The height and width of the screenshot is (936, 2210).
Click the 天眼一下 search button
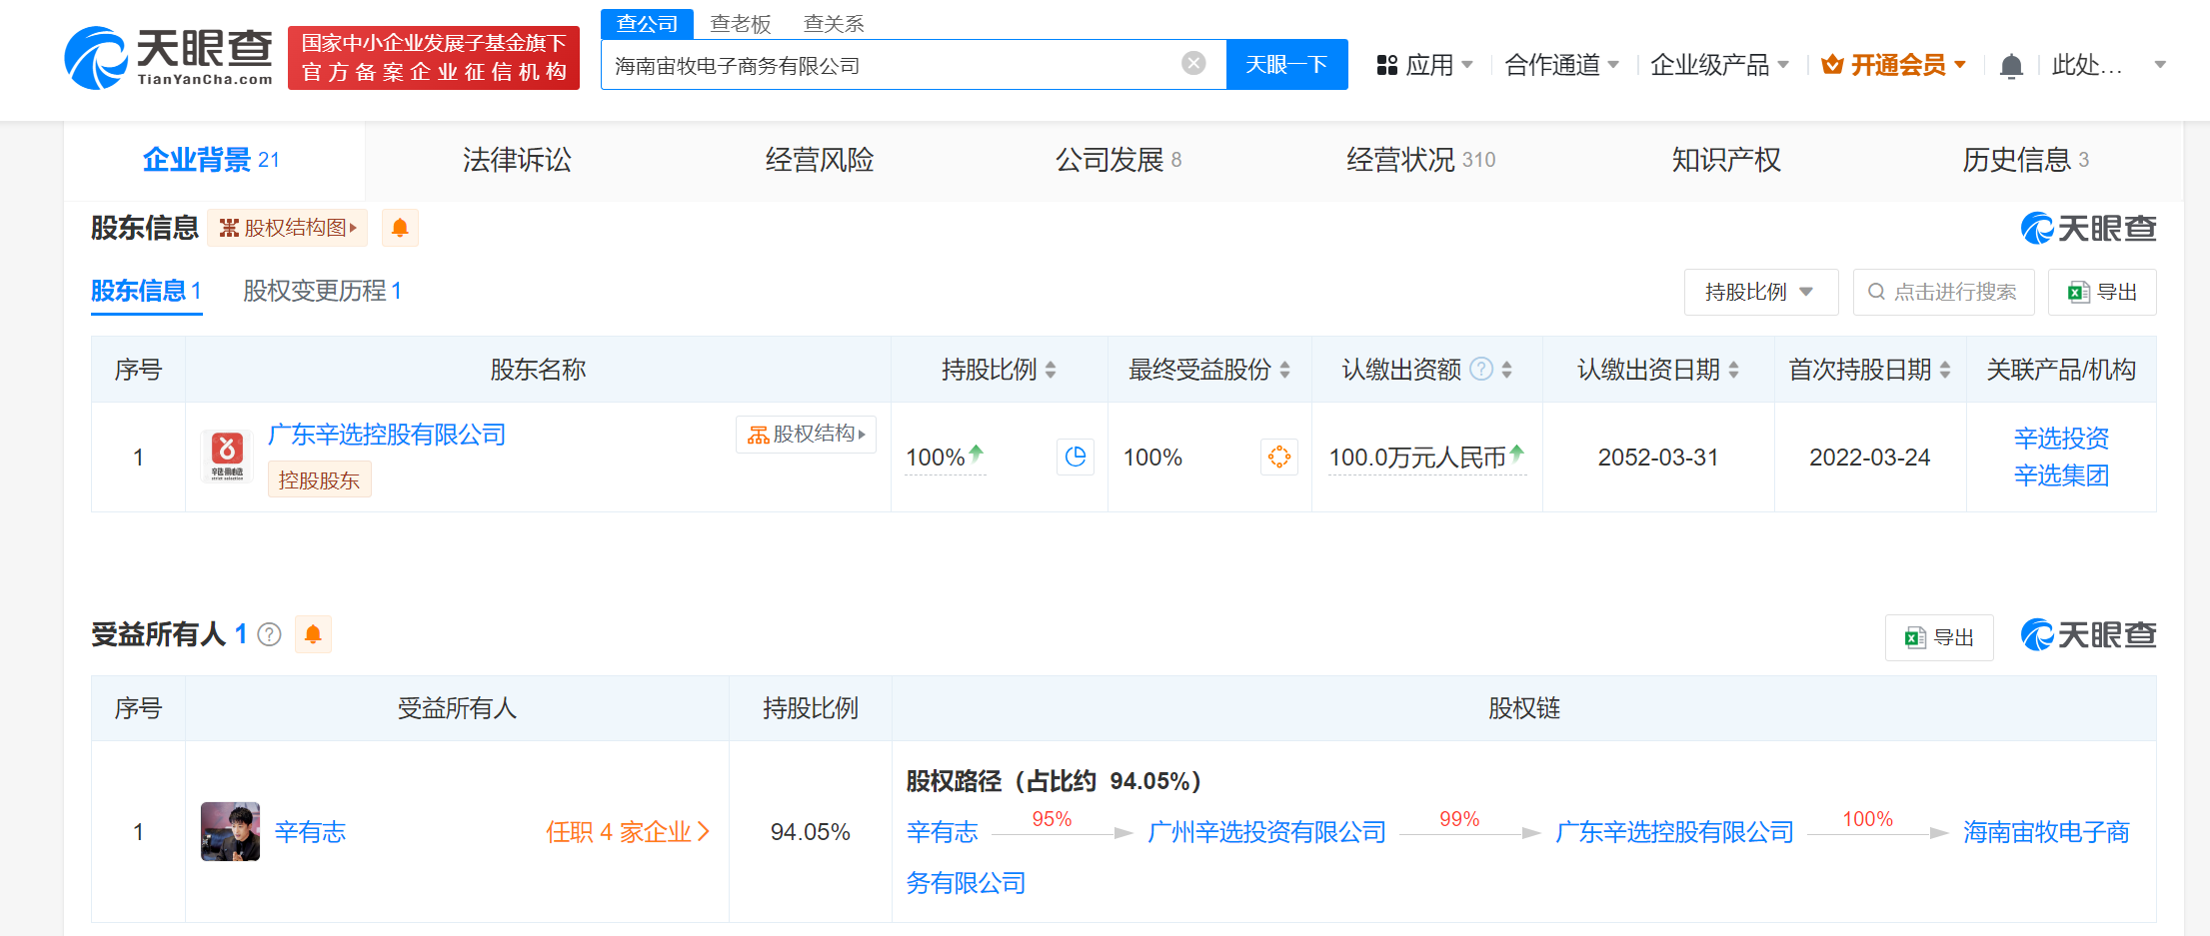(x=1286, y=64)
